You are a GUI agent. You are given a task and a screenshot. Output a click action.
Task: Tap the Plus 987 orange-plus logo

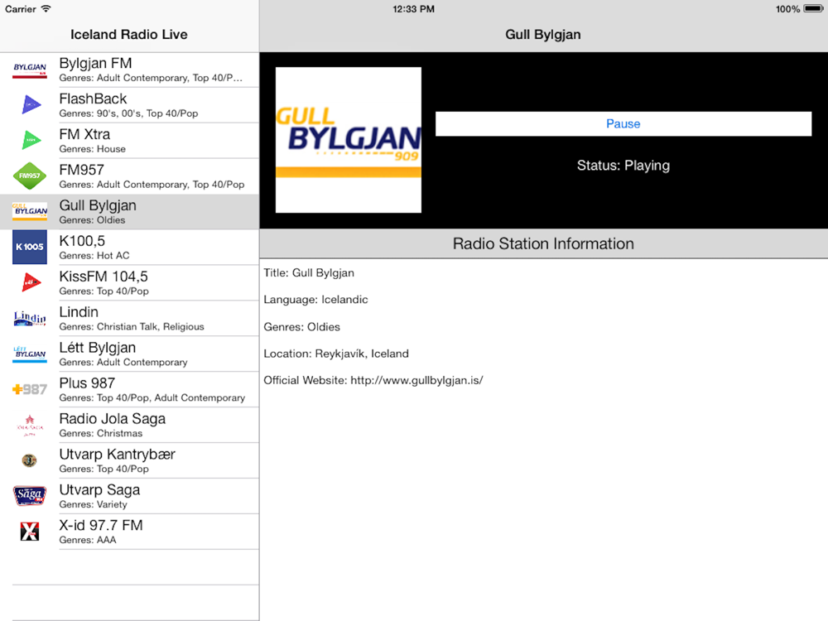pos(30,389)
